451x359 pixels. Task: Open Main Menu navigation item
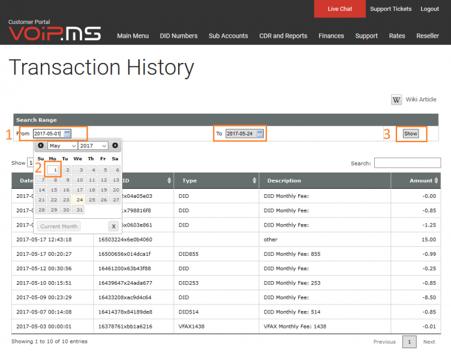(x=133, y=36)
